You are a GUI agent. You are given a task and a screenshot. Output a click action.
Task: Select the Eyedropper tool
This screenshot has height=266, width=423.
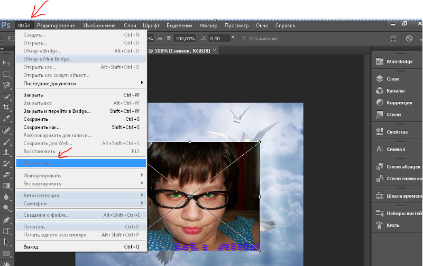point(6,118)
